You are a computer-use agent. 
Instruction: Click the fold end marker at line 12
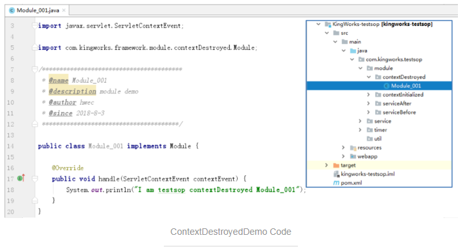tap(34, 124)
